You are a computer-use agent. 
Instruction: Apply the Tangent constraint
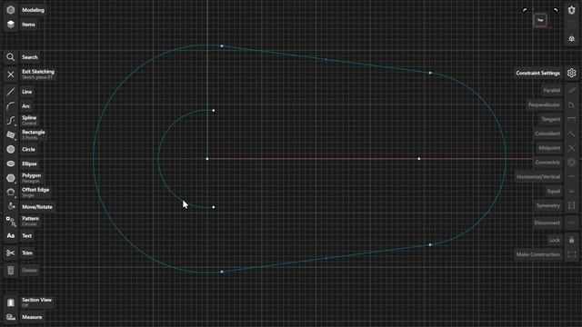572,119
